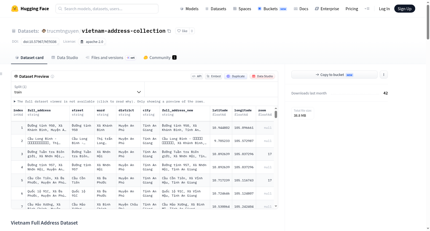Focus the search models input field
Screen dimensions: 430x231
tap(107, 9)
